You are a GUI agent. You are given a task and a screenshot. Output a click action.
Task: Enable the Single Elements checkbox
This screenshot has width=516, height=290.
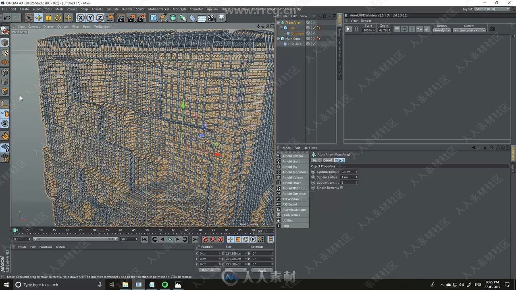click(x=341, y=188)
